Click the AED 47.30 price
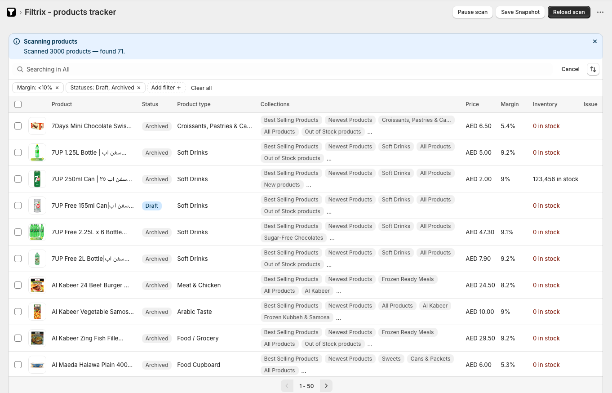The height and width of the screenshot is (393, 612). tap(480, 232)
